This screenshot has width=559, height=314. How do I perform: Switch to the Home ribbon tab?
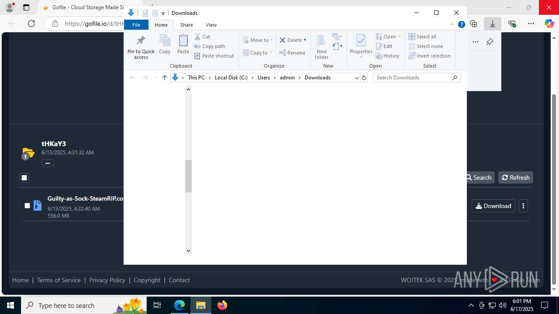click(x=161, y=25)
